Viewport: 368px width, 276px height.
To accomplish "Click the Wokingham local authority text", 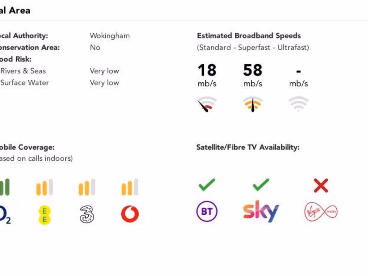I will tap(110, 36).
